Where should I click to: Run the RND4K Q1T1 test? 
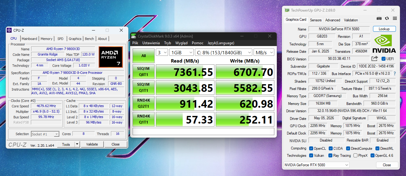(x=144, y=120)
